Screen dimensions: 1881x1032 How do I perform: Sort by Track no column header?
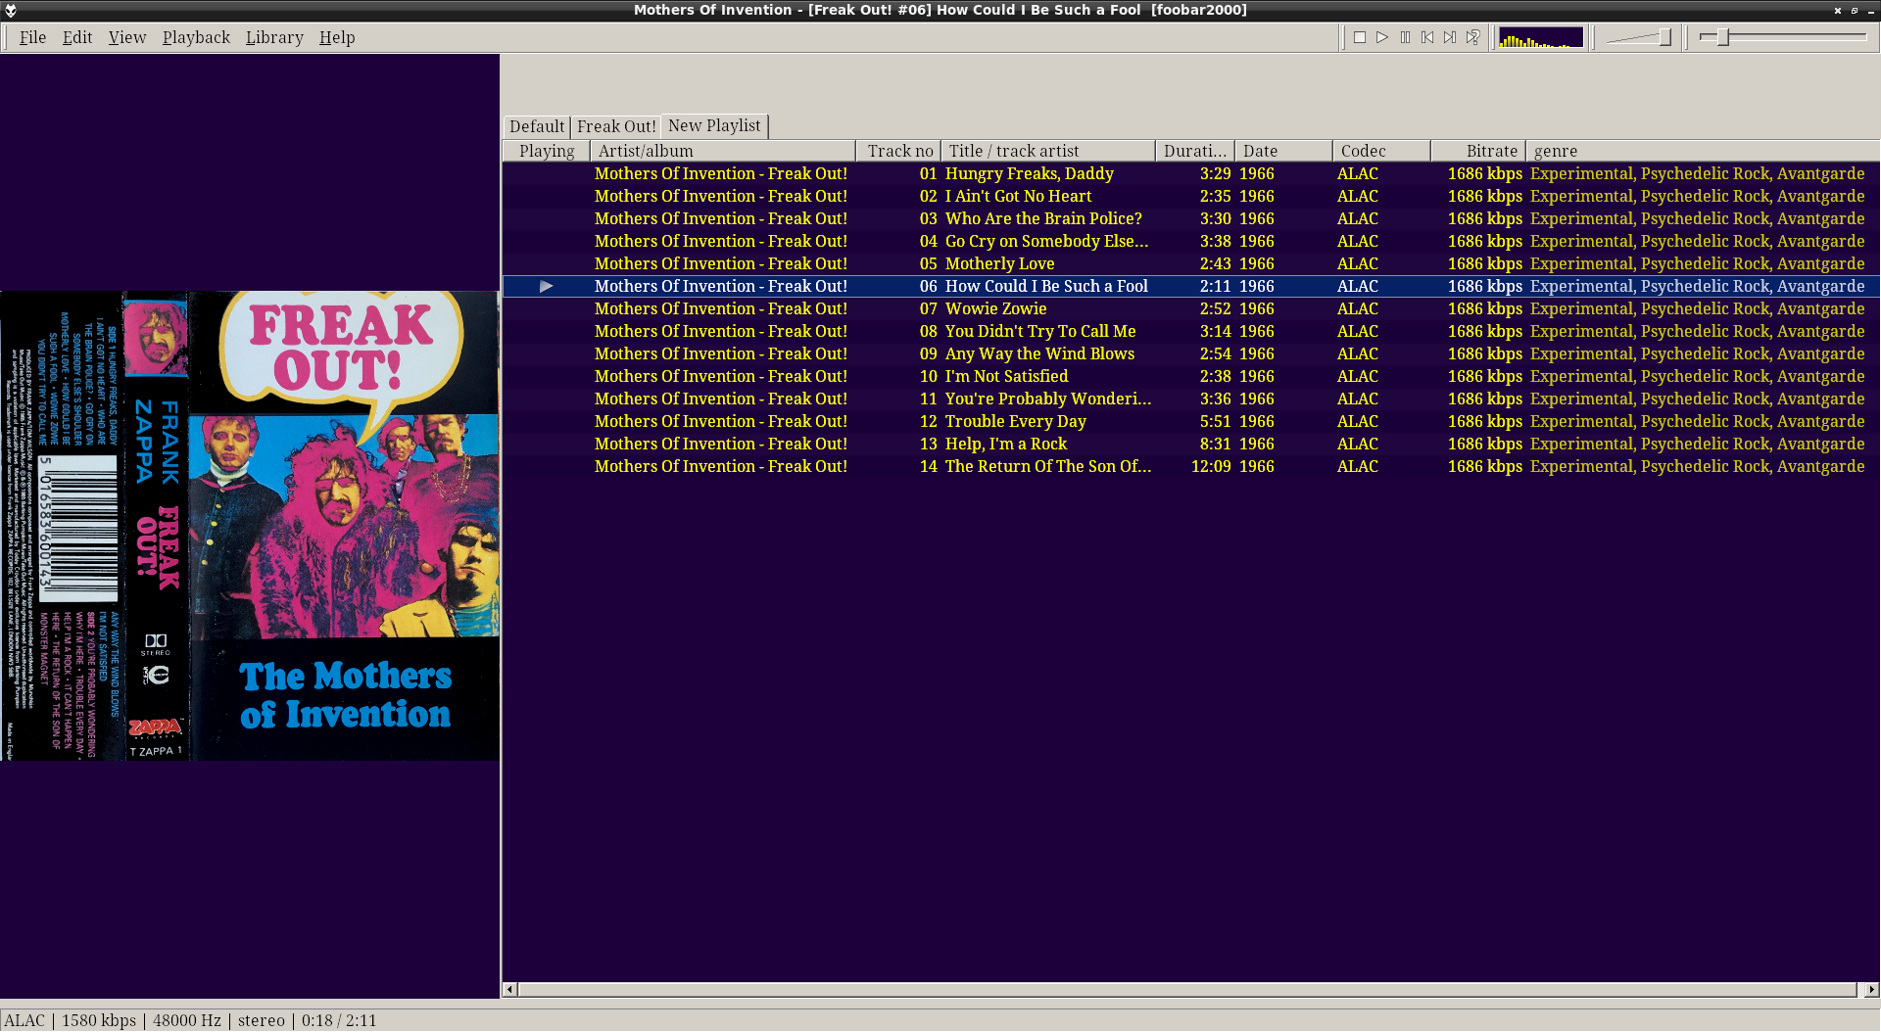(898, 151)
